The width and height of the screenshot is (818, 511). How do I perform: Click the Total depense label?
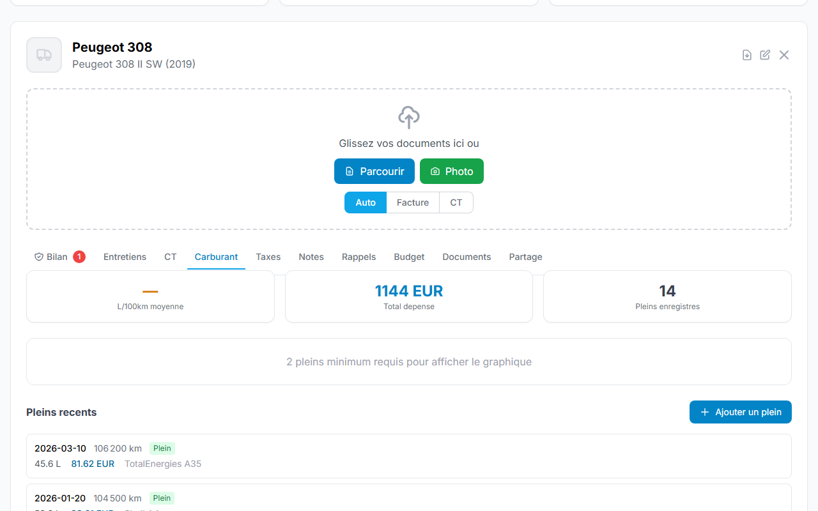coord(409,307)
